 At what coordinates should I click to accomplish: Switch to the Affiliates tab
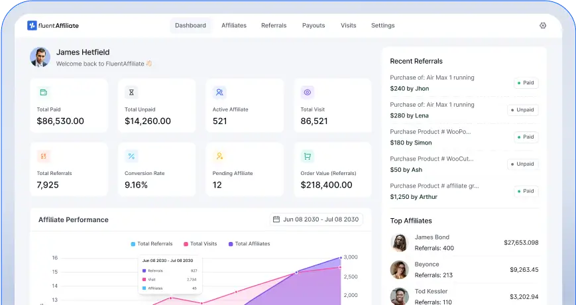point(233,25)
